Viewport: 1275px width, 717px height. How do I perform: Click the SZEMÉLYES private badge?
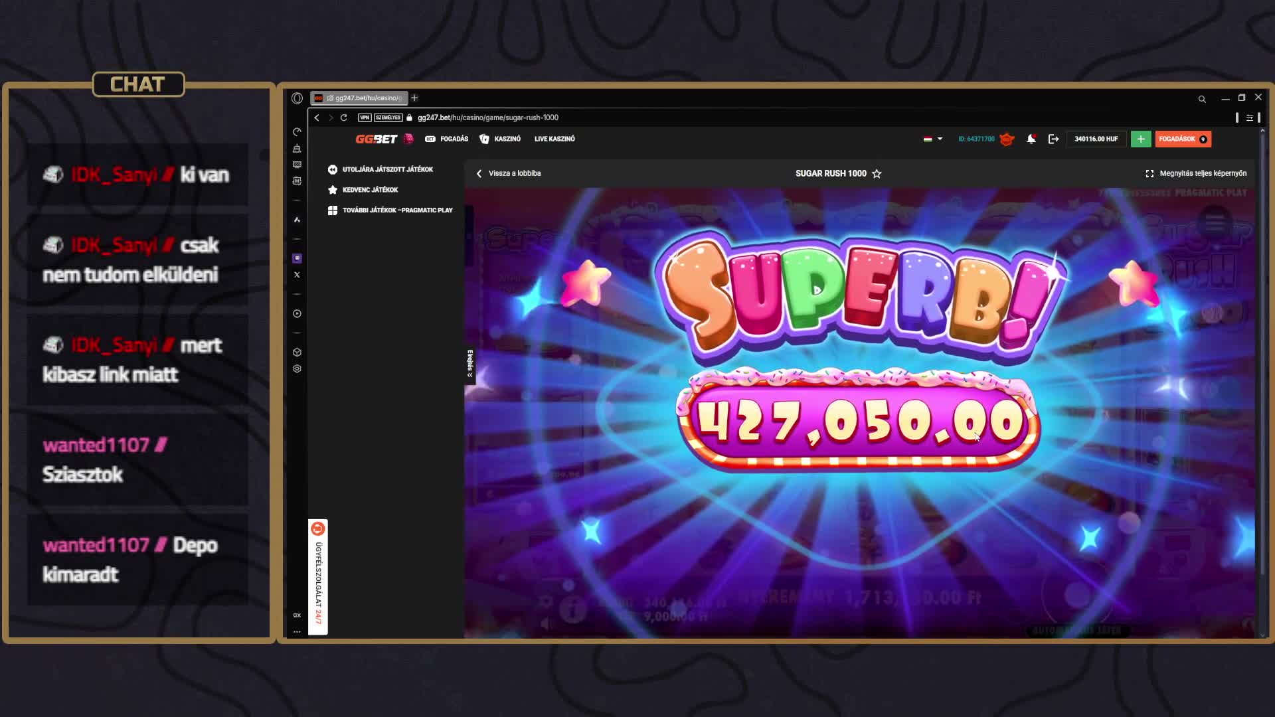click(x=388, y=118)
